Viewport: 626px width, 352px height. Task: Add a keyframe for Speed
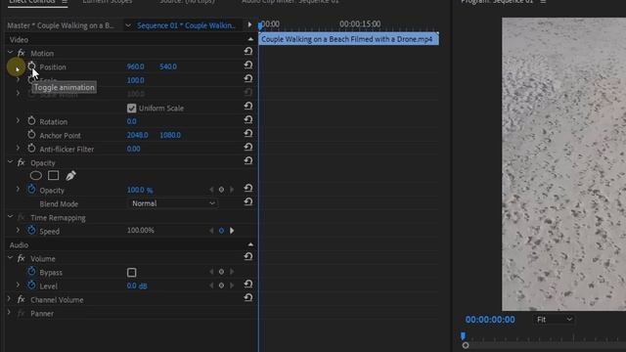(221, 231)
